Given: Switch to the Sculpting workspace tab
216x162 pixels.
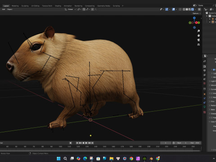Looking at the screenshot, I should pos(25,6).
